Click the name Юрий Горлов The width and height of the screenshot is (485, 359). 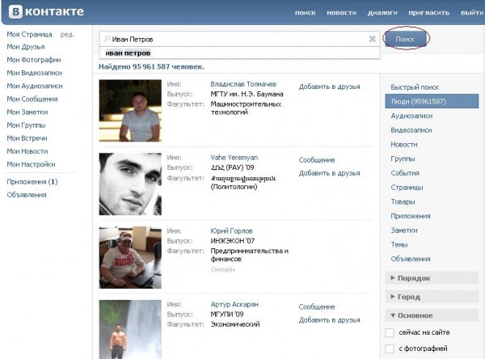(x=231, y=231)
